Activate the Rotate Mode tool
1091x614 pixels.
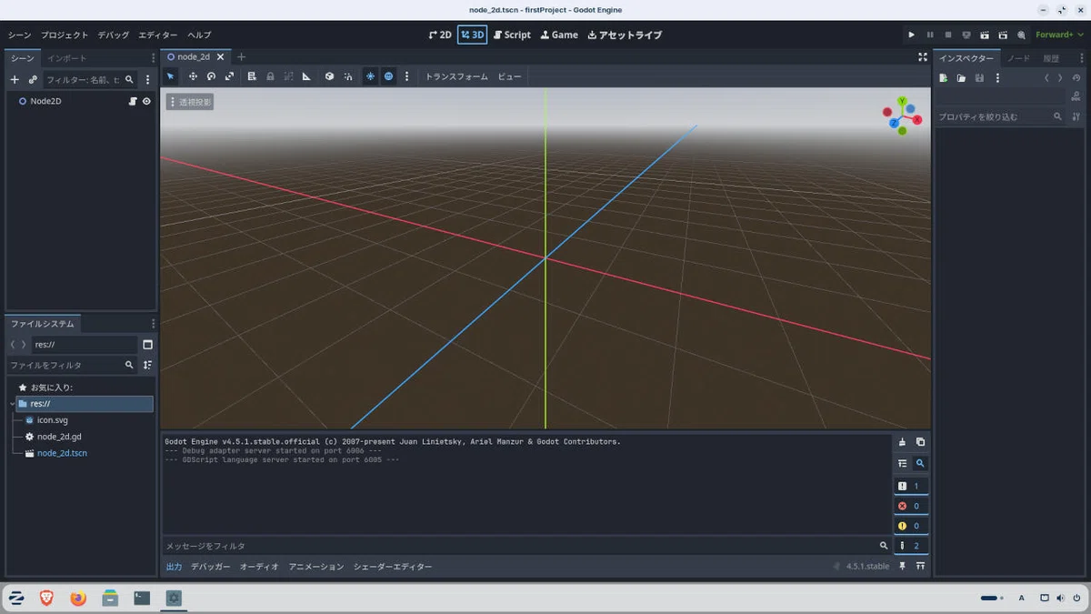click(211, 76)
